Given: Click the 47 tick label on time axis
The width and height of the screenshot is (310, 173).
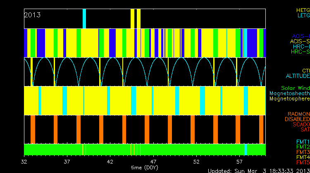Looking at the screenshot, I should 153,162.
